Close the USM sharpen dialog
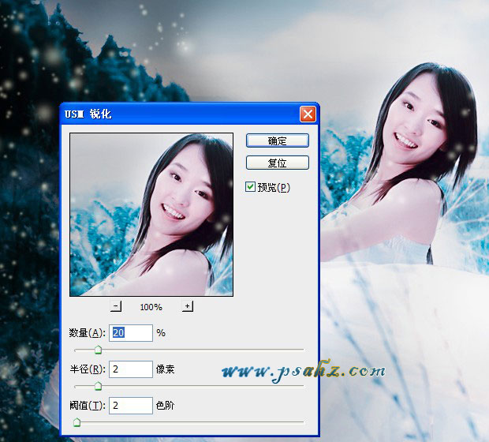 click(x=308, y=114)
